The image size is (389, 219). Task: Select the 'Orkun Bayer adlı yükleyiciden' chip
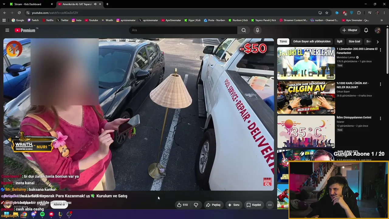tap(312, 41)
